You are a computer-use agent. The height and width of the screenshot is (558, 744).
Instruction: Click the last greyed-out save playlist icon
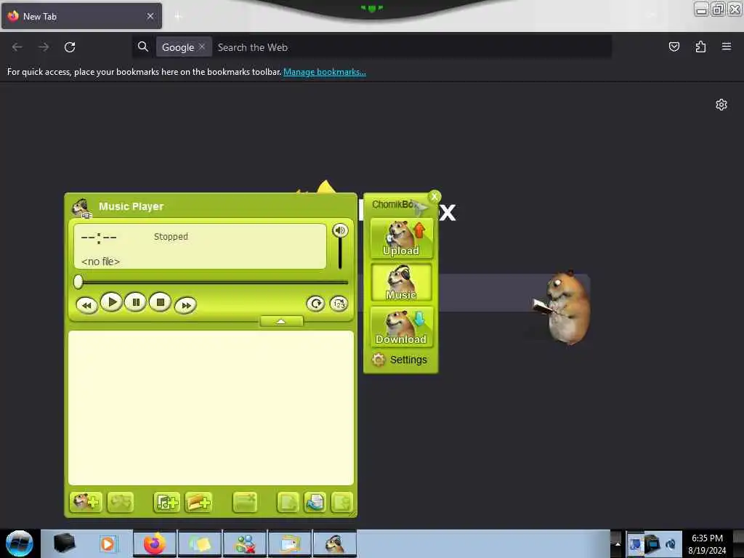341,502
